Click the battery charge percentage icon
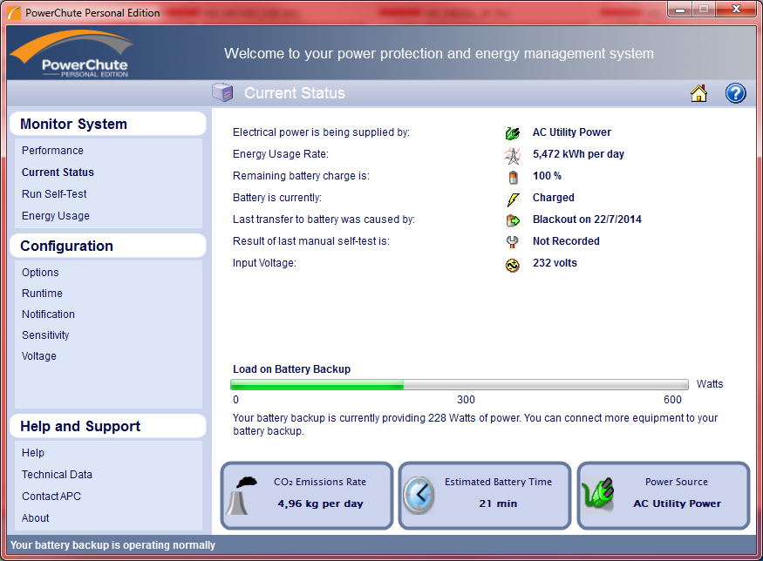 coord(512,177)
